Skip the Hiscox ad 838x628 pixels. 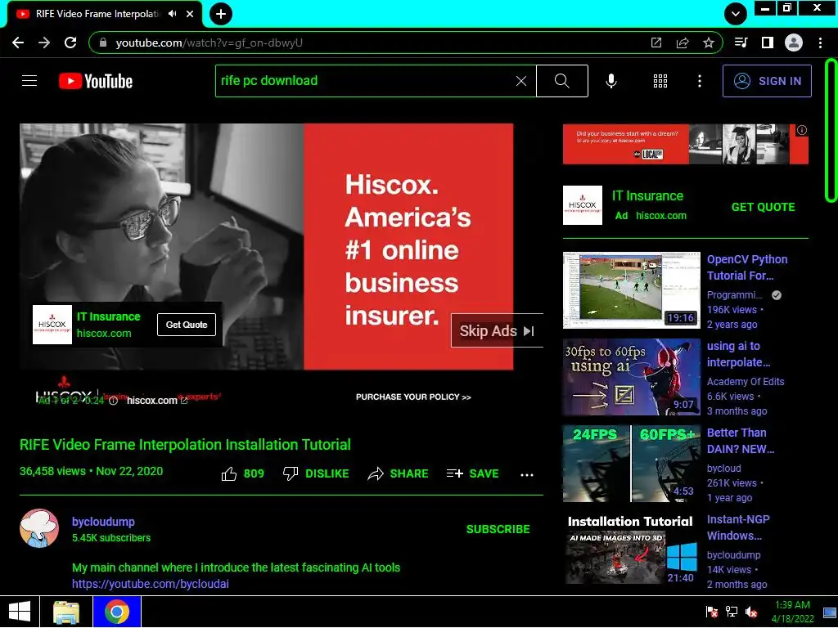[497, 331]
